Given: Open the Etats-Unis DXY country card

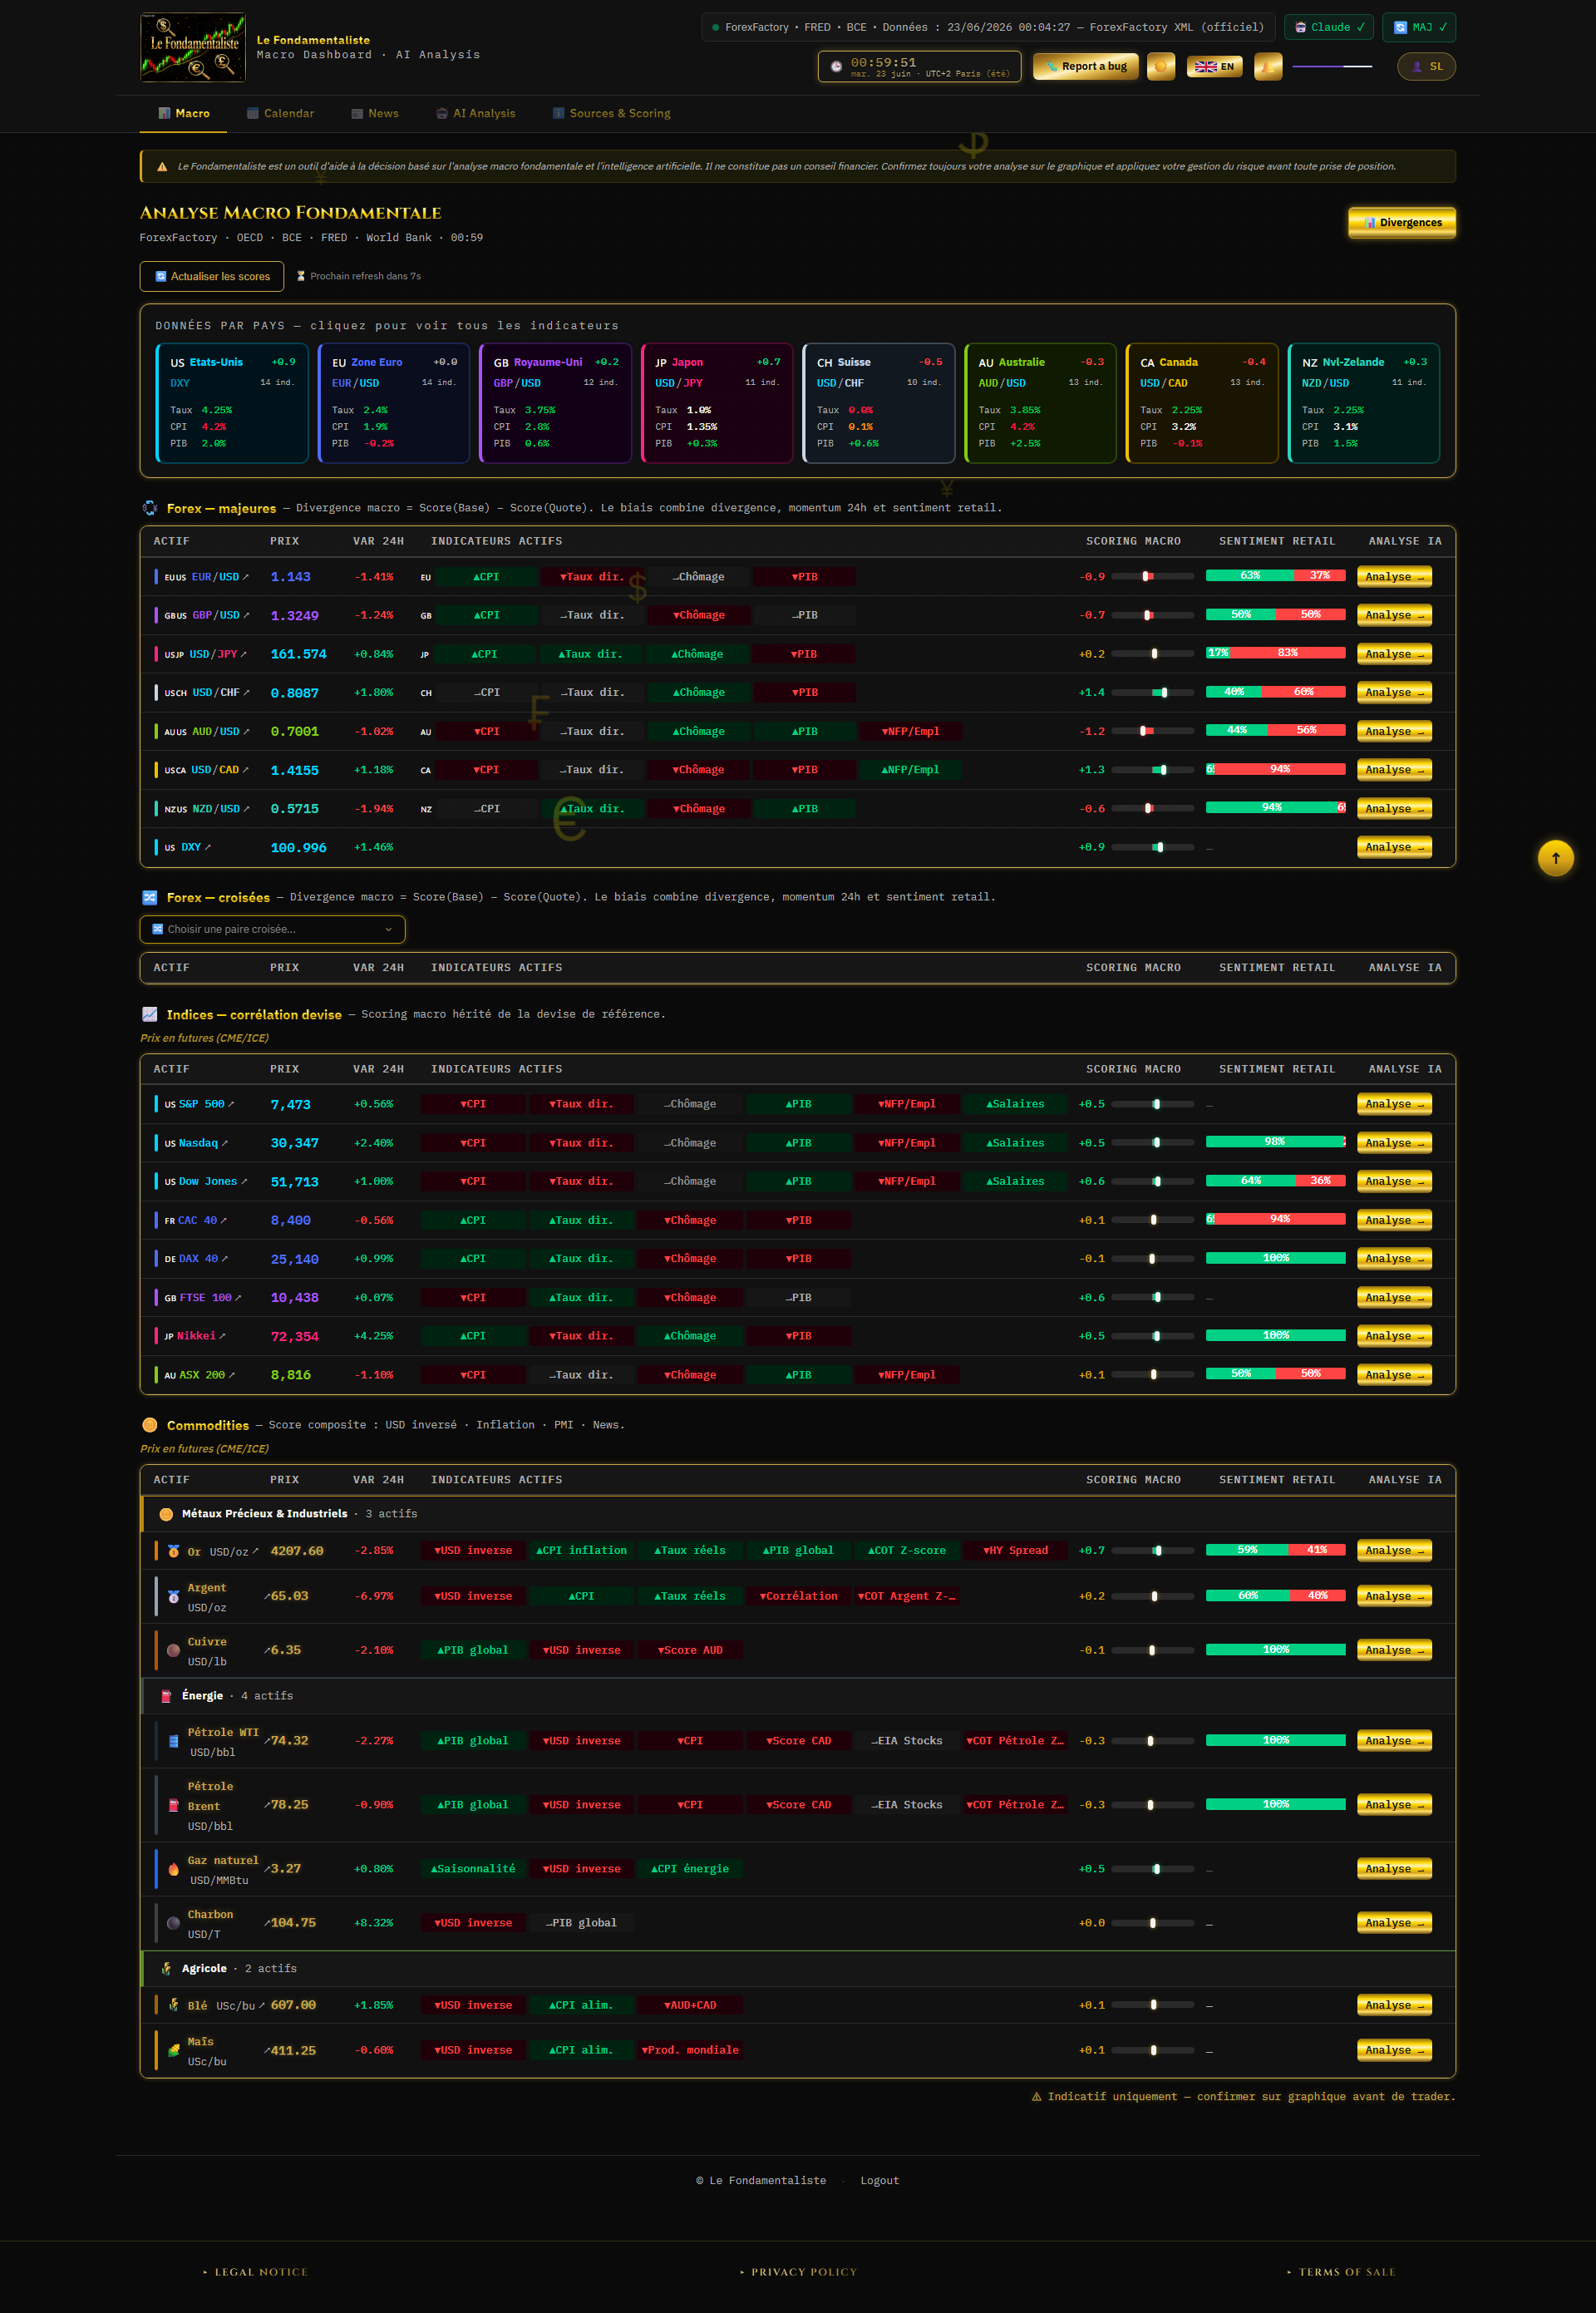Looking at the screenshot, I should pyautogui.click(x=232, y=403).
